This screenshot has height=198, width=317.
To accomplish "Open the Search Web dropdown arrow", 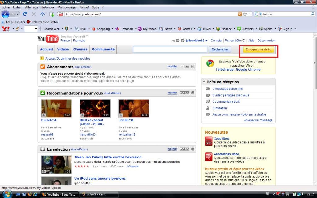I will [63, 29].
